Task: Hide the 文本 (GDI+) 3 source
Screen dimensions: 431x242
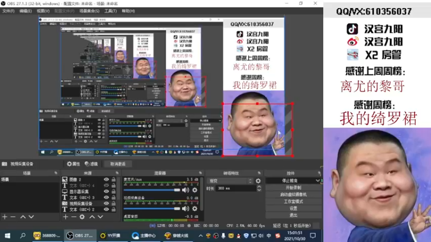Action: point(106,197)
